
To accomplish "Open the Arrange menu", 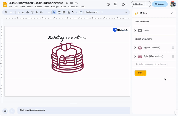I will (55, 6).
